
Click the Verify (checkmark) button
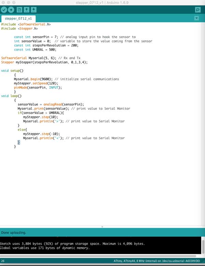[x=4, y=10]
